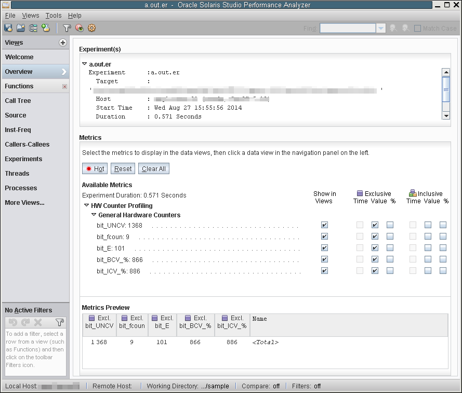The height and width of the screenshot is (393, 462).
Task: Click the Compare: off status entry
Action: coord(260,386)
